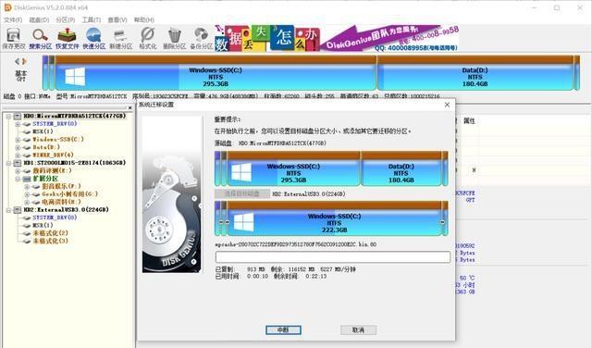Collapse the HD0:MicronMTFDHBA512TCK tree node
This screenshot has width=592, height=348.
point(8,117)
